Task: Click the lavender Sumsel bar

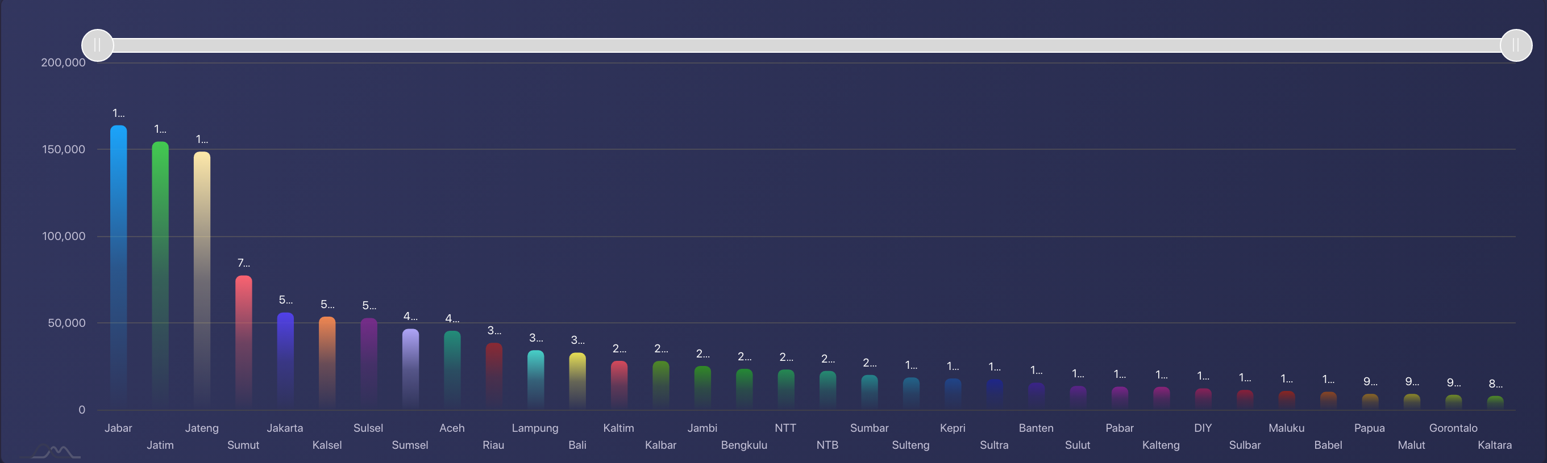Action: pos(410,369)
